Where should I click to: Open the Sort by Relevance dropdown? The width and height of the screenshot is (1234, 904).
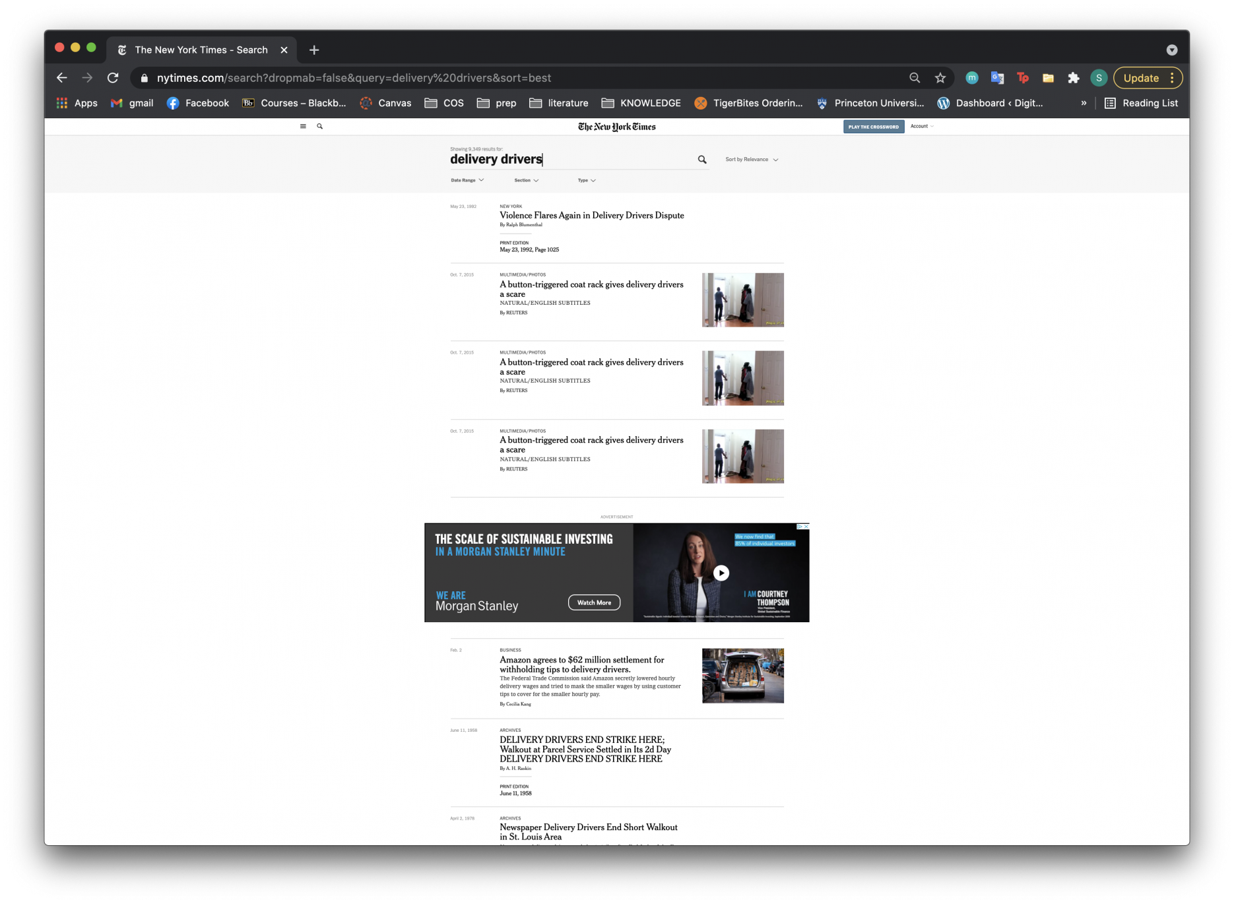click(752, 160)
